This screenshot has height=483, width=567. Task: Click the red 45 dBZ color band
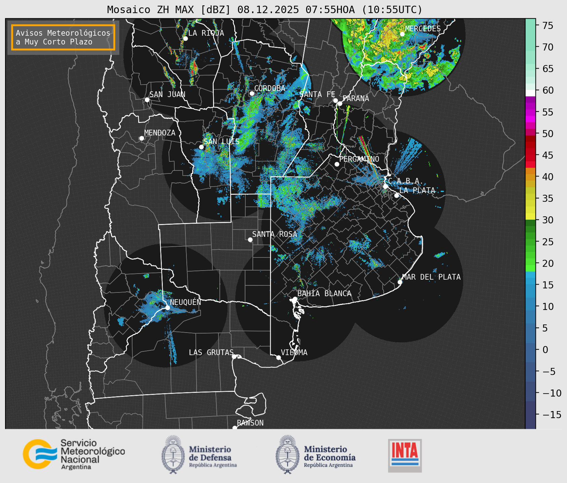[530, 155]
